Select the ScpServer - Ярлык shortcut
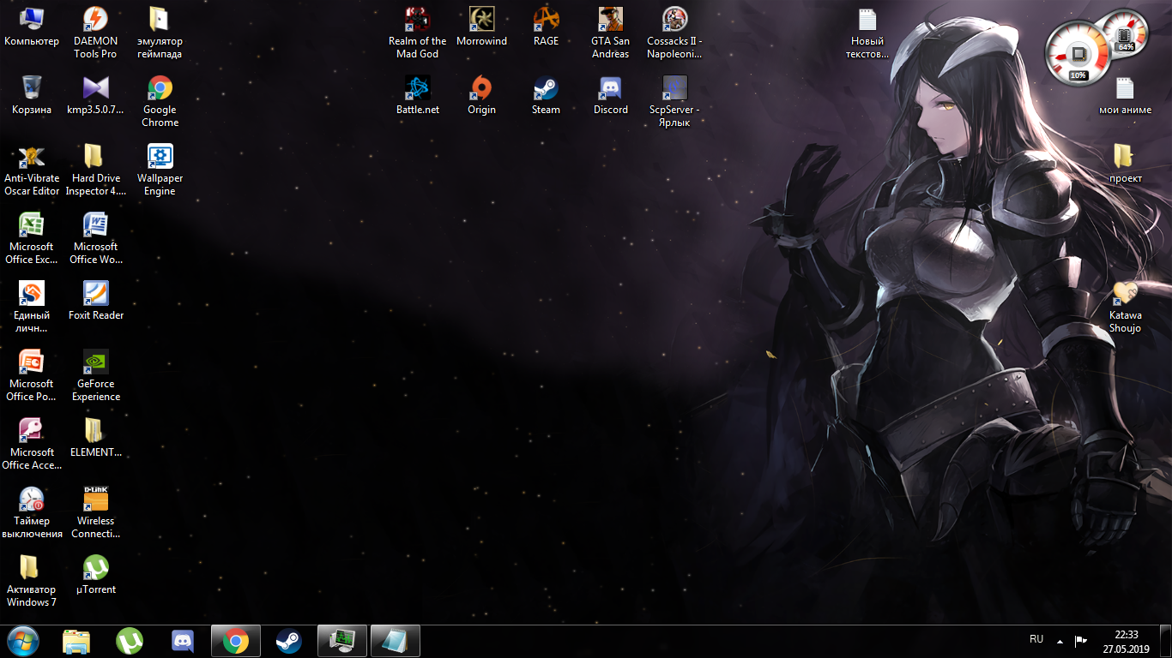The image size is (1172, 658). (674, 101)
